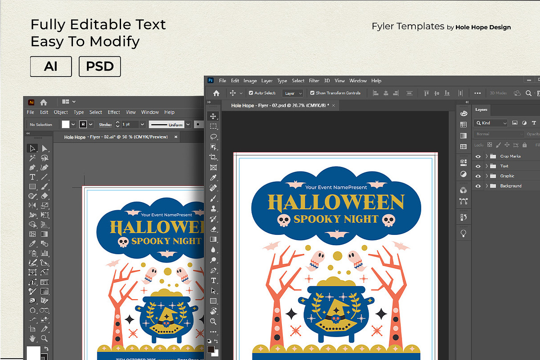
Task: Click the PSD format badge
Action: click(x=100, y=67)
